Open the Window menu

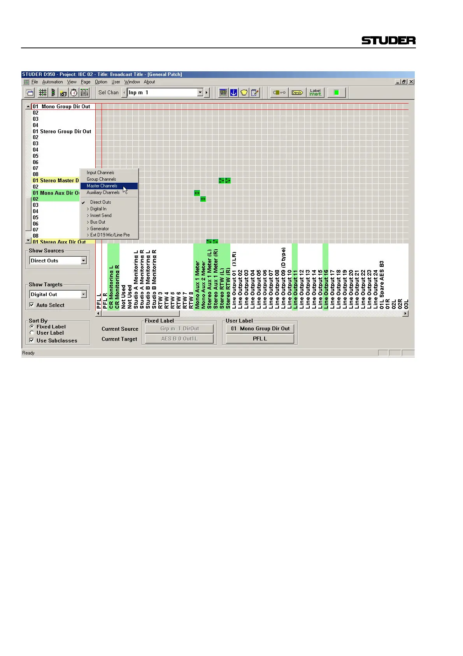click(x=132, y=82)
